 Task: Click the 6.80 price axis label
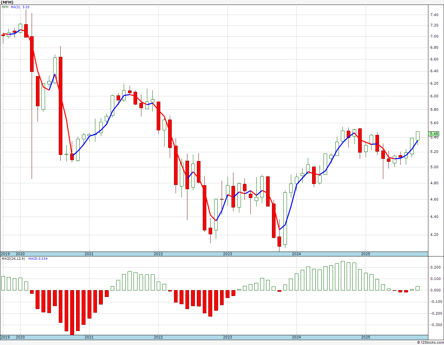[434, 47]
